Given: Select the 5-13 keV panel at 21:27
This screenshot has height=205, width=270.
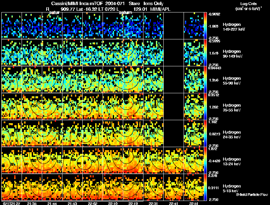Looking at the screenshot, I should (12, 187).
